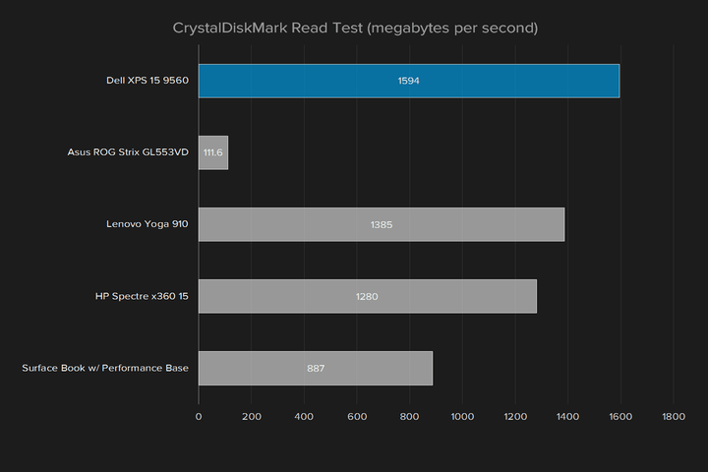
Task: Click the 111.6 value label
Action: point(212,152)
